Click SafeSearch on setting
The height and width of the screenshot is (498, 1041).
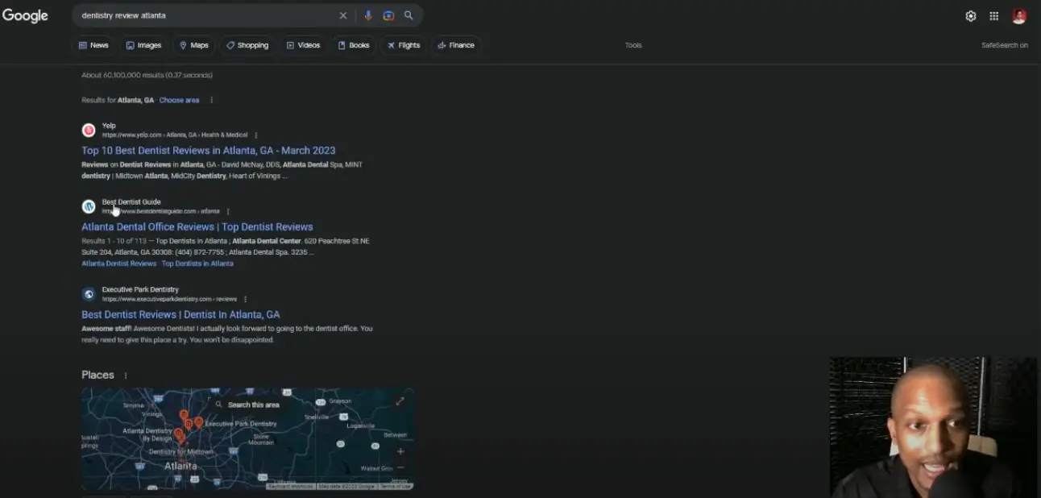coord(1004,45)
